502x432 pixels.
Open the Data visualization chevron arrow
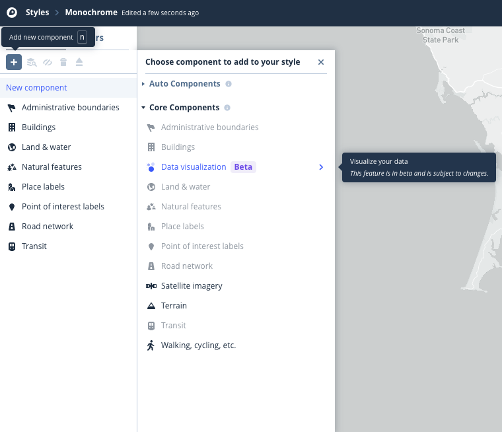click(321, 167)
